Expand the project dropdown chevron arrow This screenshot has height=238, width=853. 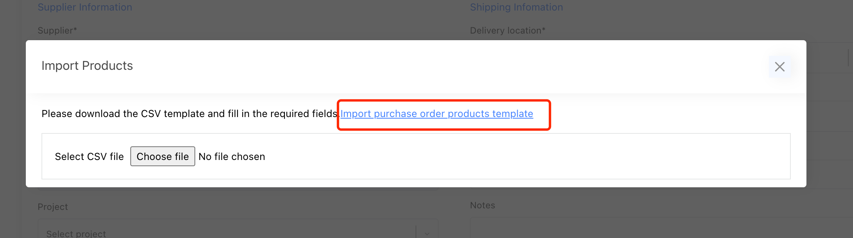coord(427,233)
